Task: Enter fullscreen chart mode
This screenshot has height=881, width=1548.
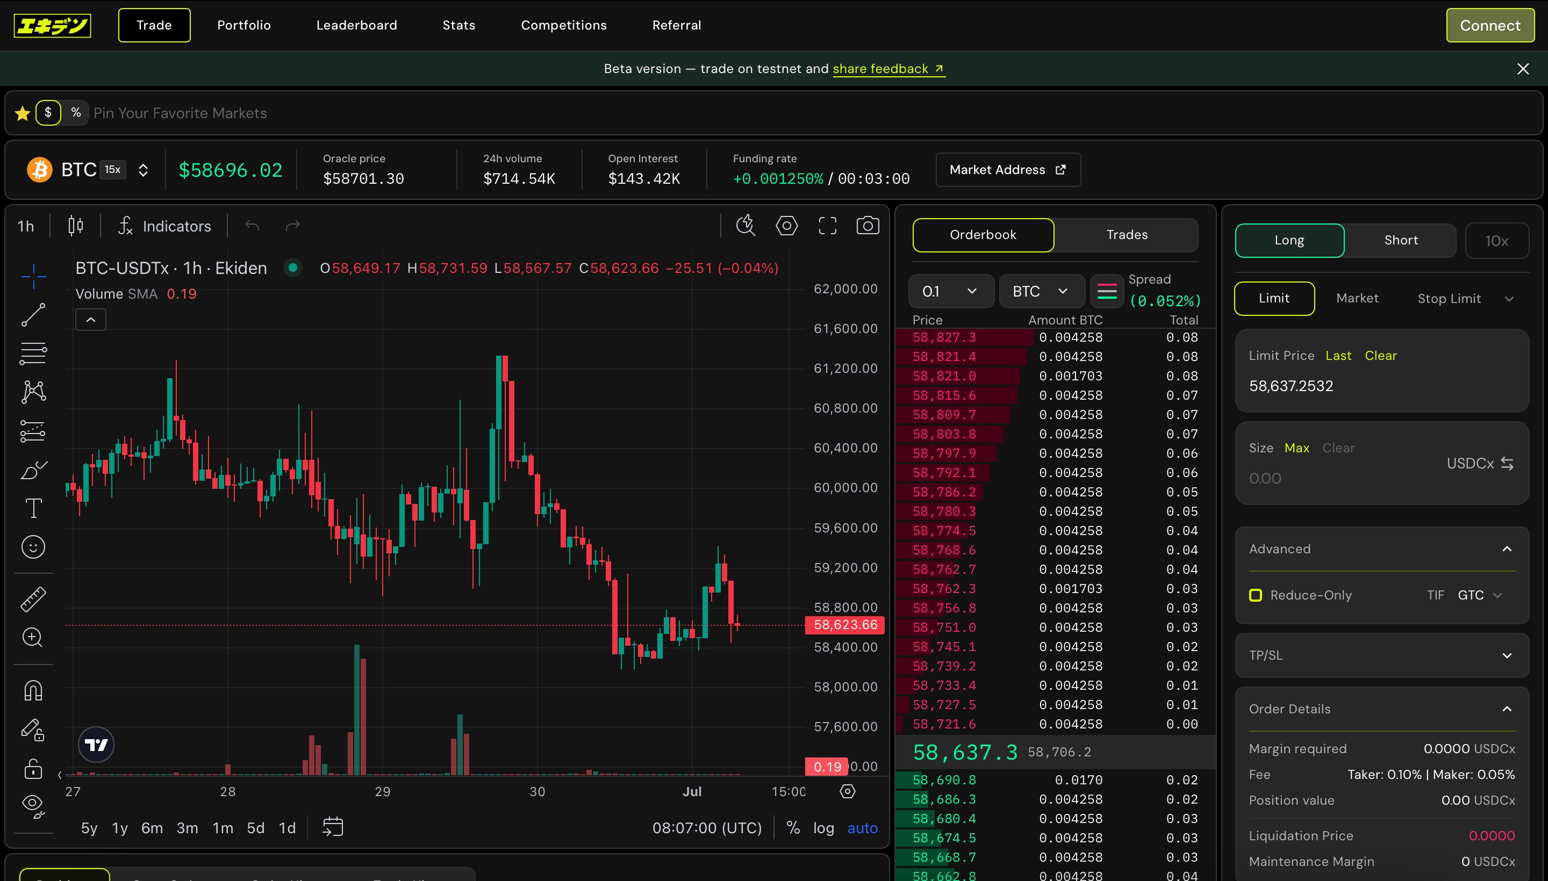Action: pos(827,226)
